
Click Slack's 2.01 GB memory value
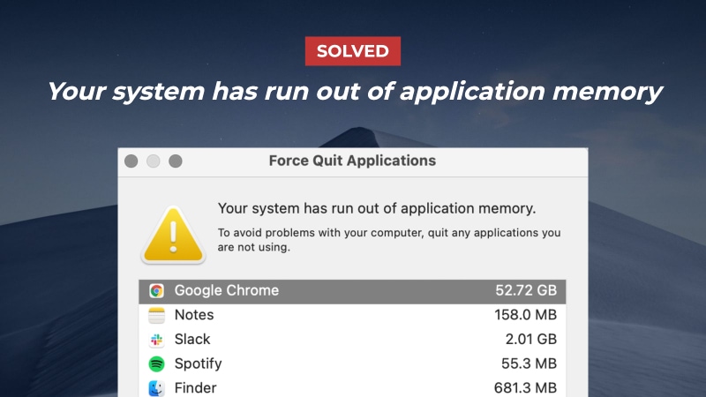[529, 340]
